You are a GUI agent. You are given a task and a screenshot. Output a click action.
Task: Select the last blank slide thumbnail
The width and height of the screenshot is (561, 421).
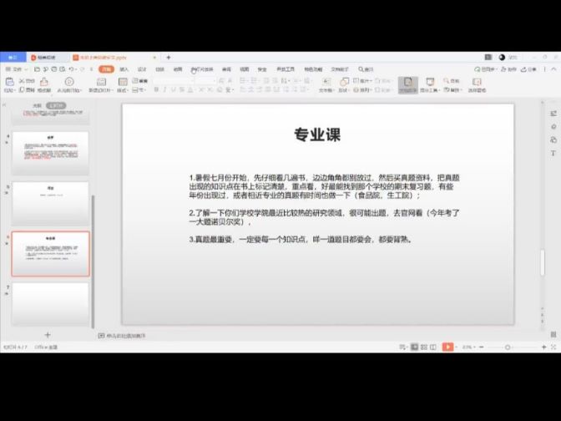(50, 302)
